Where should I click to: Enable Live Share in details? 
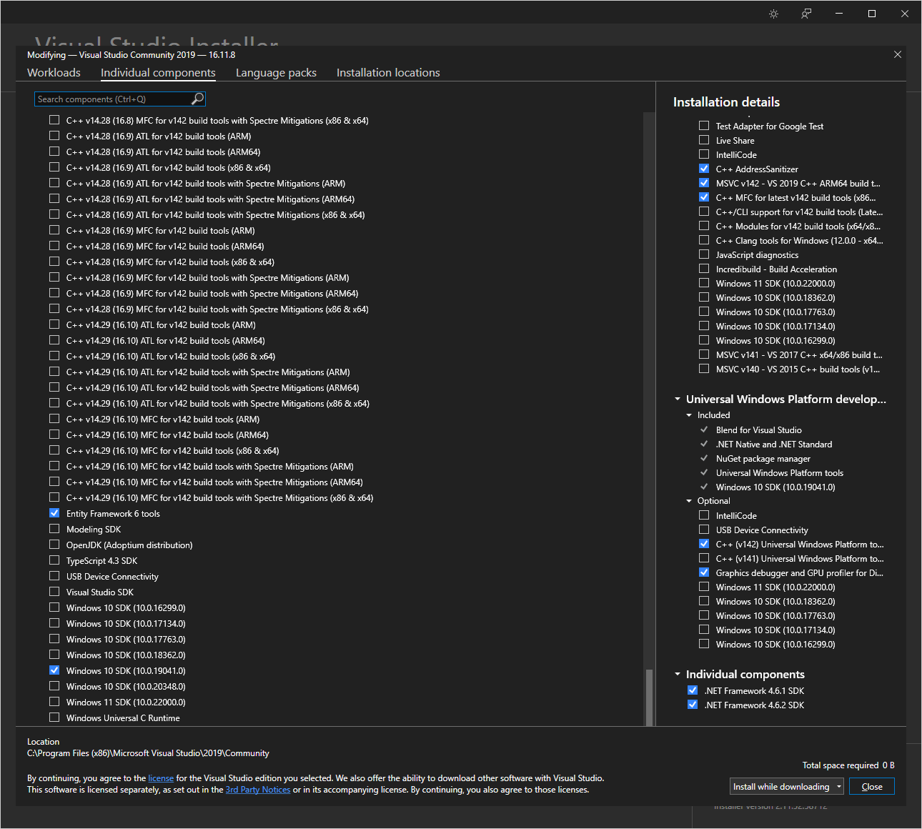coord(704,140)
